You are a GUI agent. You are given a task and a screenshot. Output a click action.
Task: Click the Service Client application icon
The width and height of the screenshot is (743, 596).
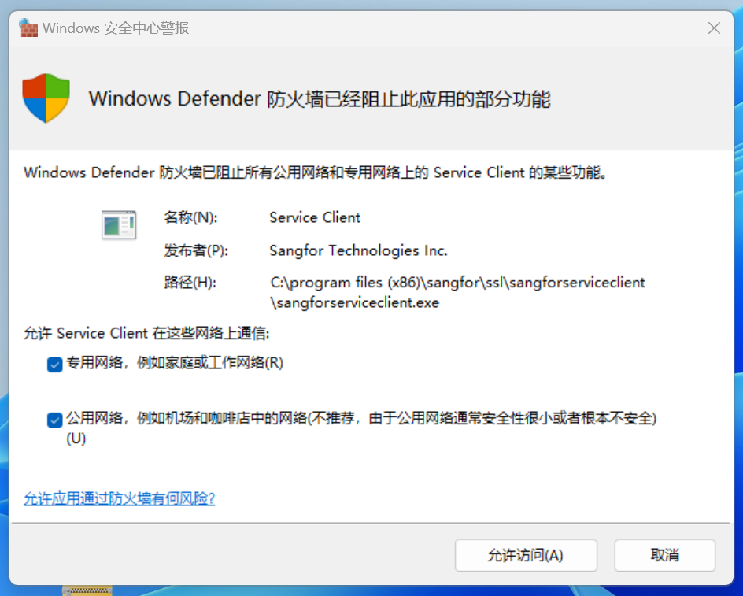pyautogui.click(x=119, y=225)
